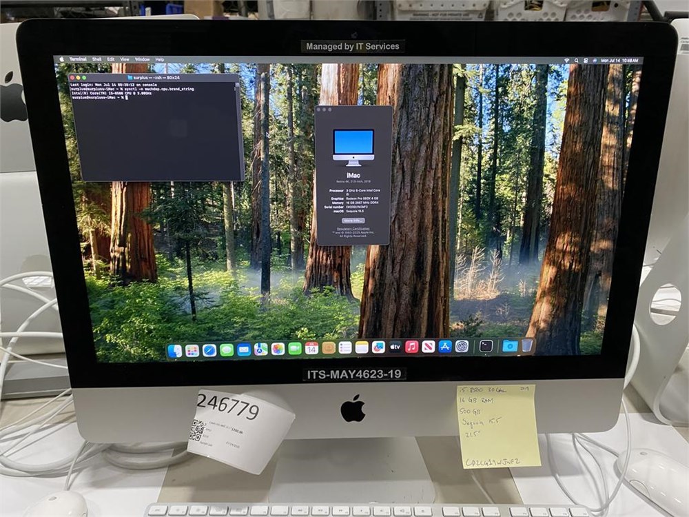Open the Terminal application menu
The image size is (689, 517).
point(78,59)
